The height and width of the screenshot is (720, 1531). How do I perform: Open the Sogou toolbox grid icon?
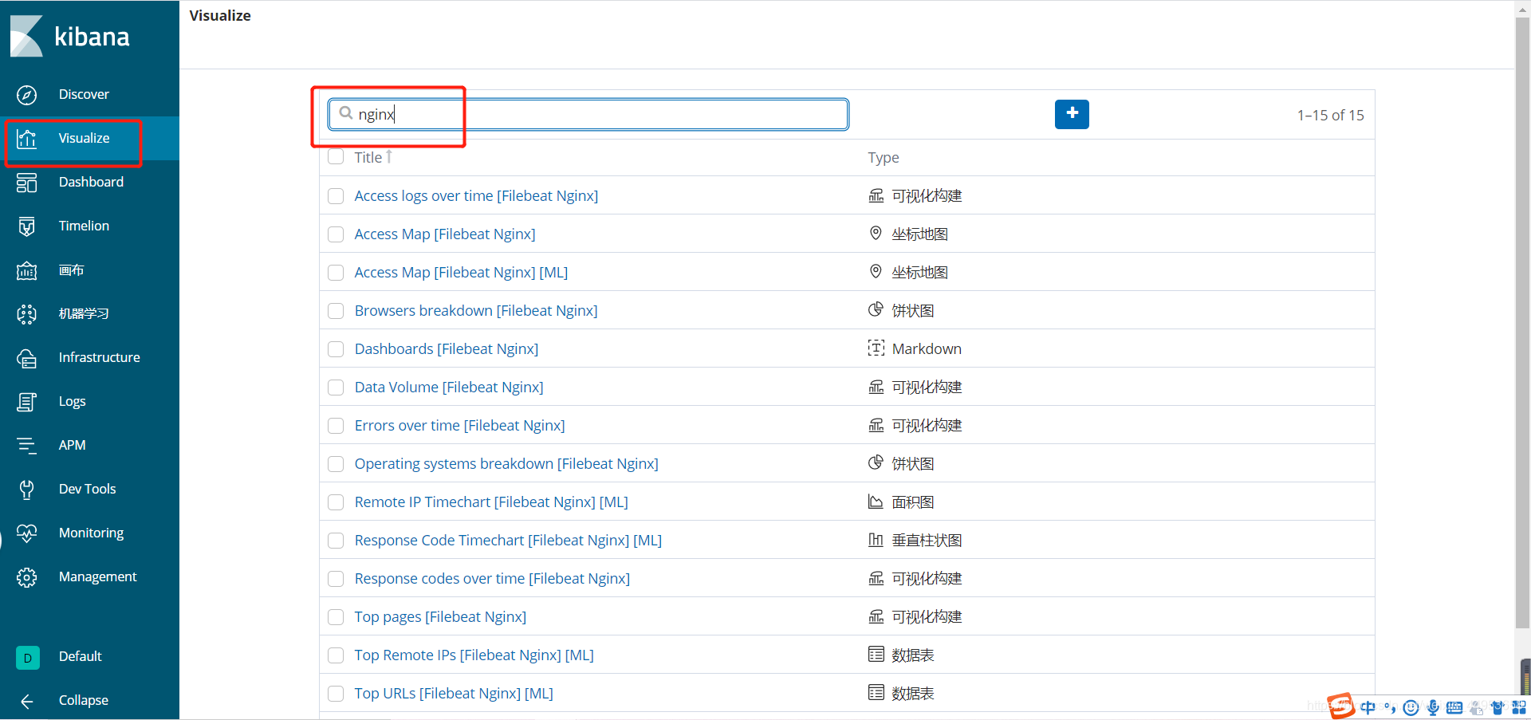[1519, 707]
